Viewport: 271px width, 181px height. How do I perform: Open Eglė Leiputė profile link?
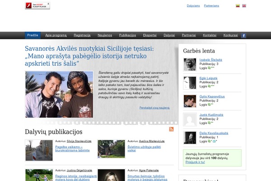(x=208, y=78)
